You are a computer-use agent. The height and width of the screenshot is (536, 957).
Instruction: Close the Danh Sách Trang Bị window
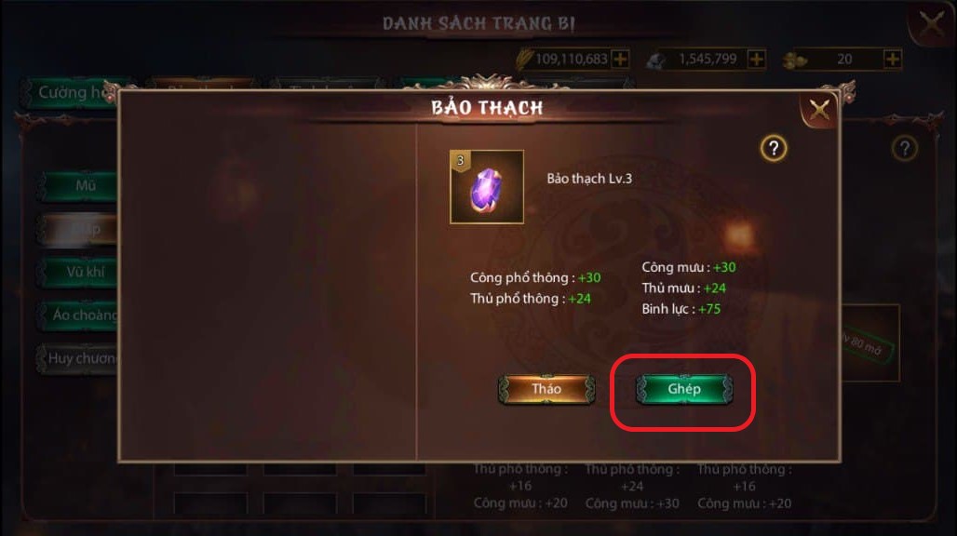[931, 24]
